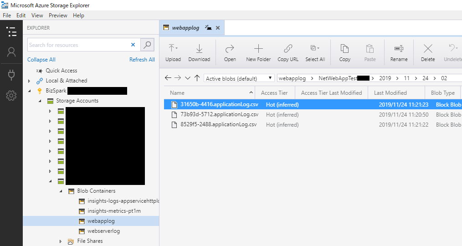Collapse the Storage Accounts node
The image size is (462, 246).
tap(40, 101)
